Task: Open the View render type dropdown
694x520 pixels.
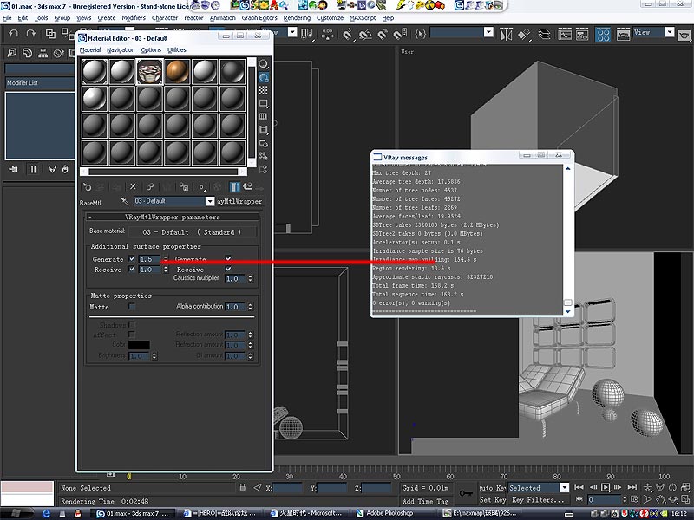Action: click(x=670, y=32)
